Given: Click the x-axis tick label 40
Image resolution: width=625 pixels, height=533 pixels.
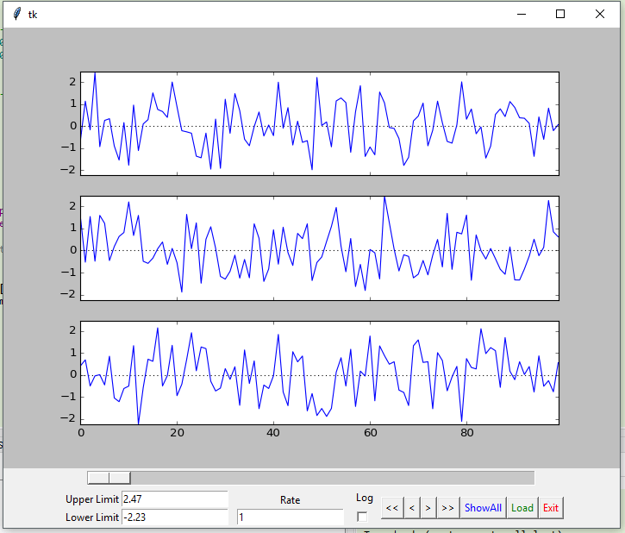Looking at the screenshot, I should click(x=273, y=433).
